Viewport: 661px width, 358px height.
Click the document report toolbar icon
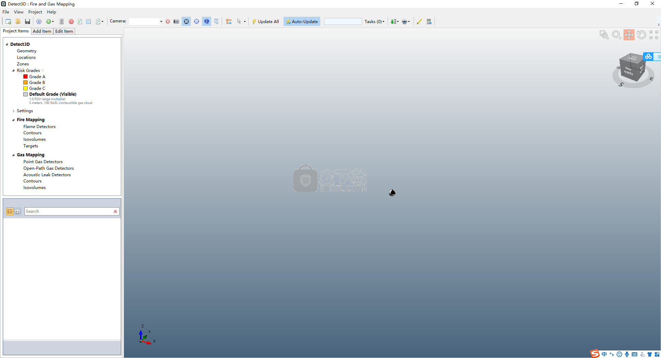click(x=98, y=21)
